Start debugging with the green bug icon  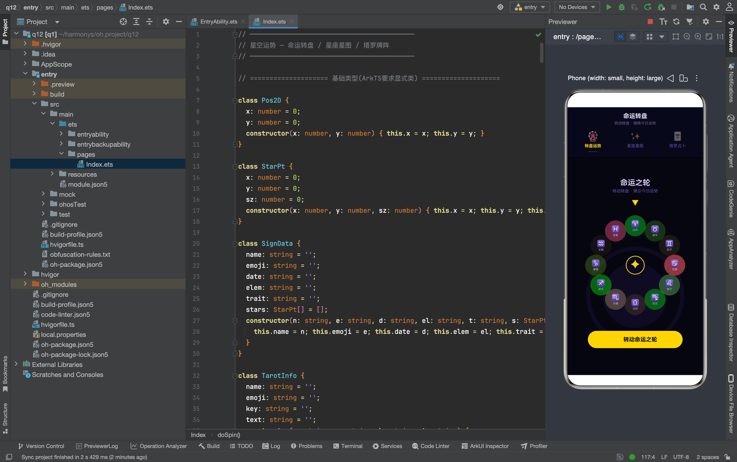(622, 7)
